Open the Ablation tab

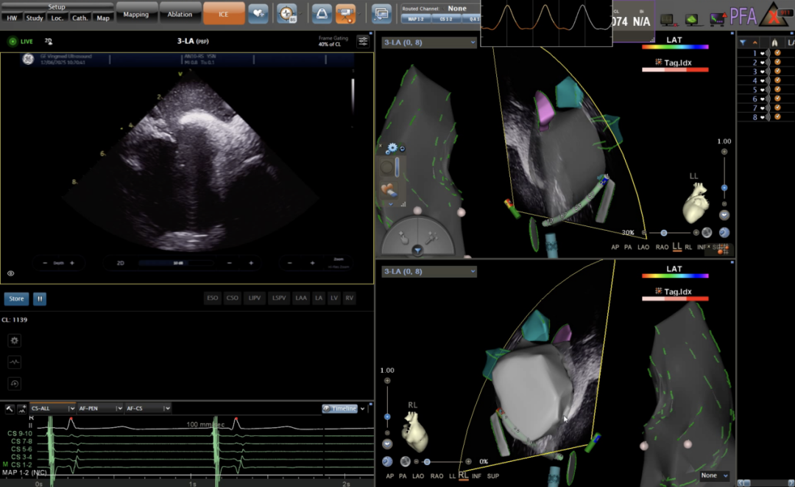pyautogui.click(x=180, y=14)
